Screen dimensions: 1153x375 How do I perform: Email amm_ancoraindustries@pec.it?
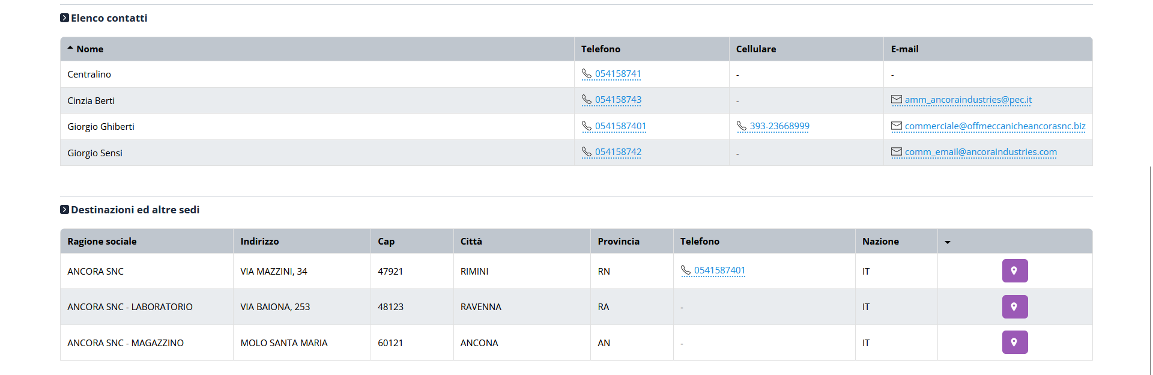[968, 100]
